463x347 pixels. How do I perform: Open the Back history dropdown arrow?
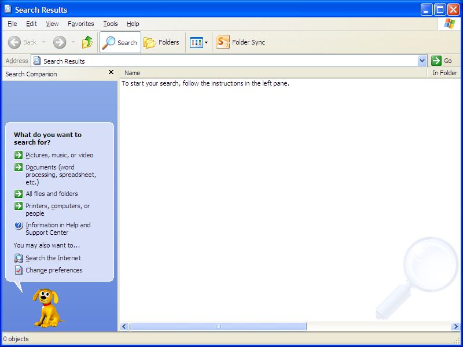click(44, 42)
